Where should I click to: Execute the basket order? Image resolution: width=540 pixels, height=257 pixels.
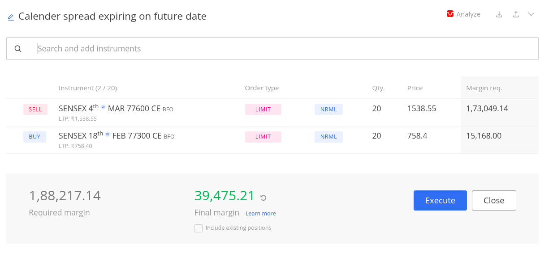pos(440,200)
